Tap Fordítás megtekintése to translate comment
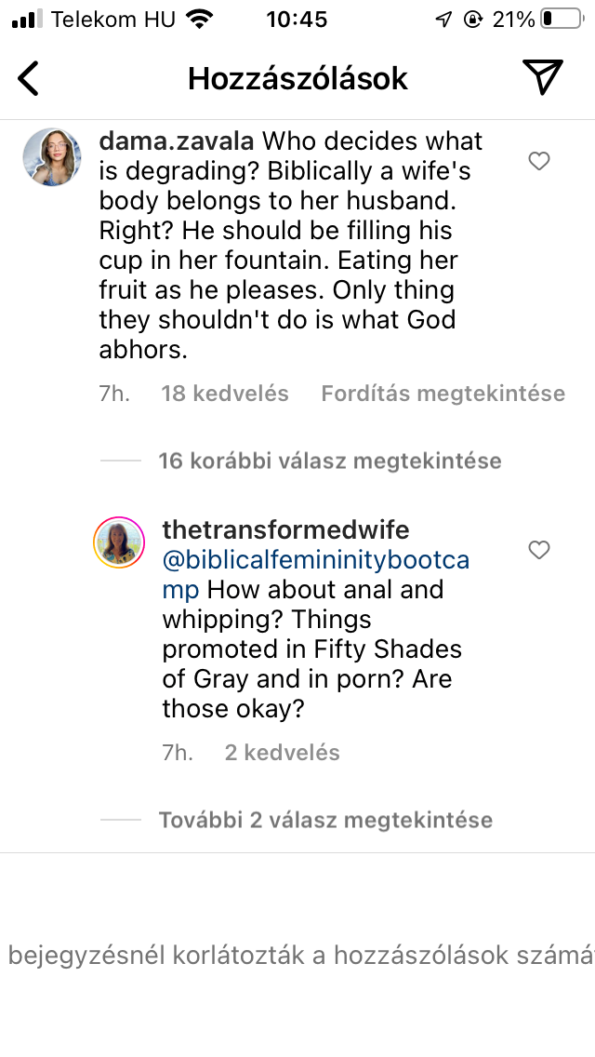This screenshot has width=595, height=1057. tap(443, 394)
